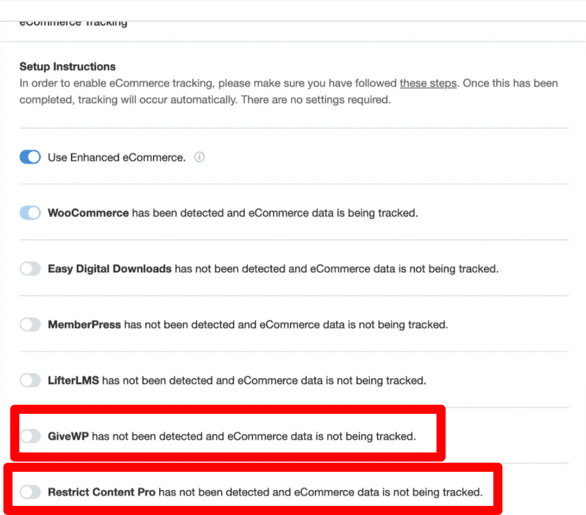
Task: Click the bold WooCommerce name
Action: pyautogui.click(x=88, y=213)
